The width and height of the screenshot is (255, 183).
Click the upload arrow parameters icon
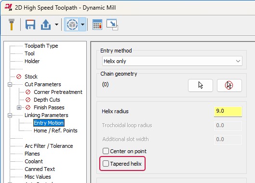pyautogui.click(x=46, y=25)
